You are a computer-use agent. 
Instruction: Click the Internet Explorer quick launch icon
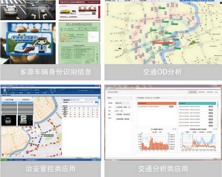pos(10,160)
